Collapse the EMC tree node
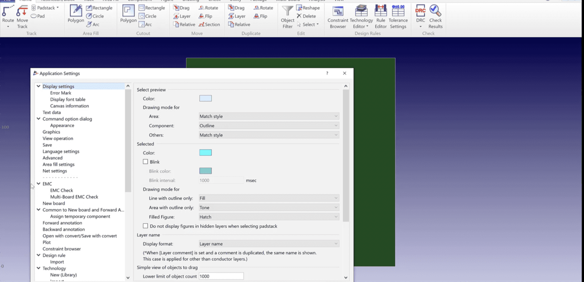Image resolution: width=584 pixels, height=282 pixels. tap(39, 184)
